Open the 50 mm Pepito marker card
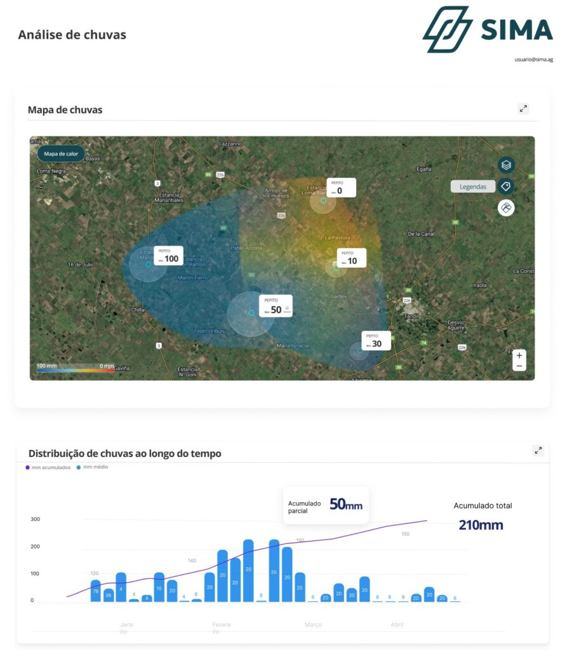This screenshot has width=579, height=650. pos(276,307)
